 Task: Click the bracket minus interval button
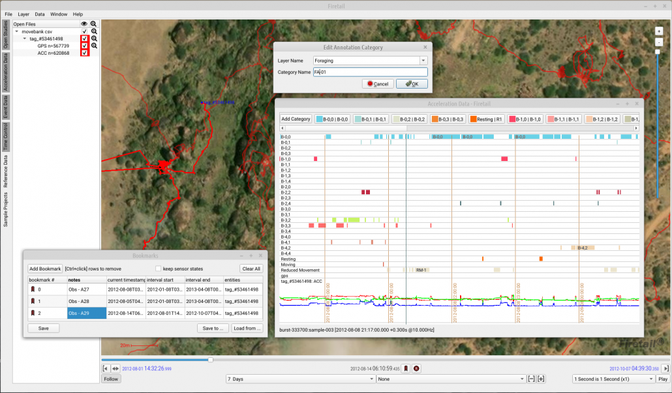point(532,379)
